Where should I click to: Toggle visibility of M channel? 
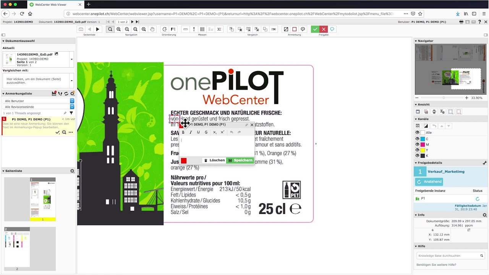point(418,144)
